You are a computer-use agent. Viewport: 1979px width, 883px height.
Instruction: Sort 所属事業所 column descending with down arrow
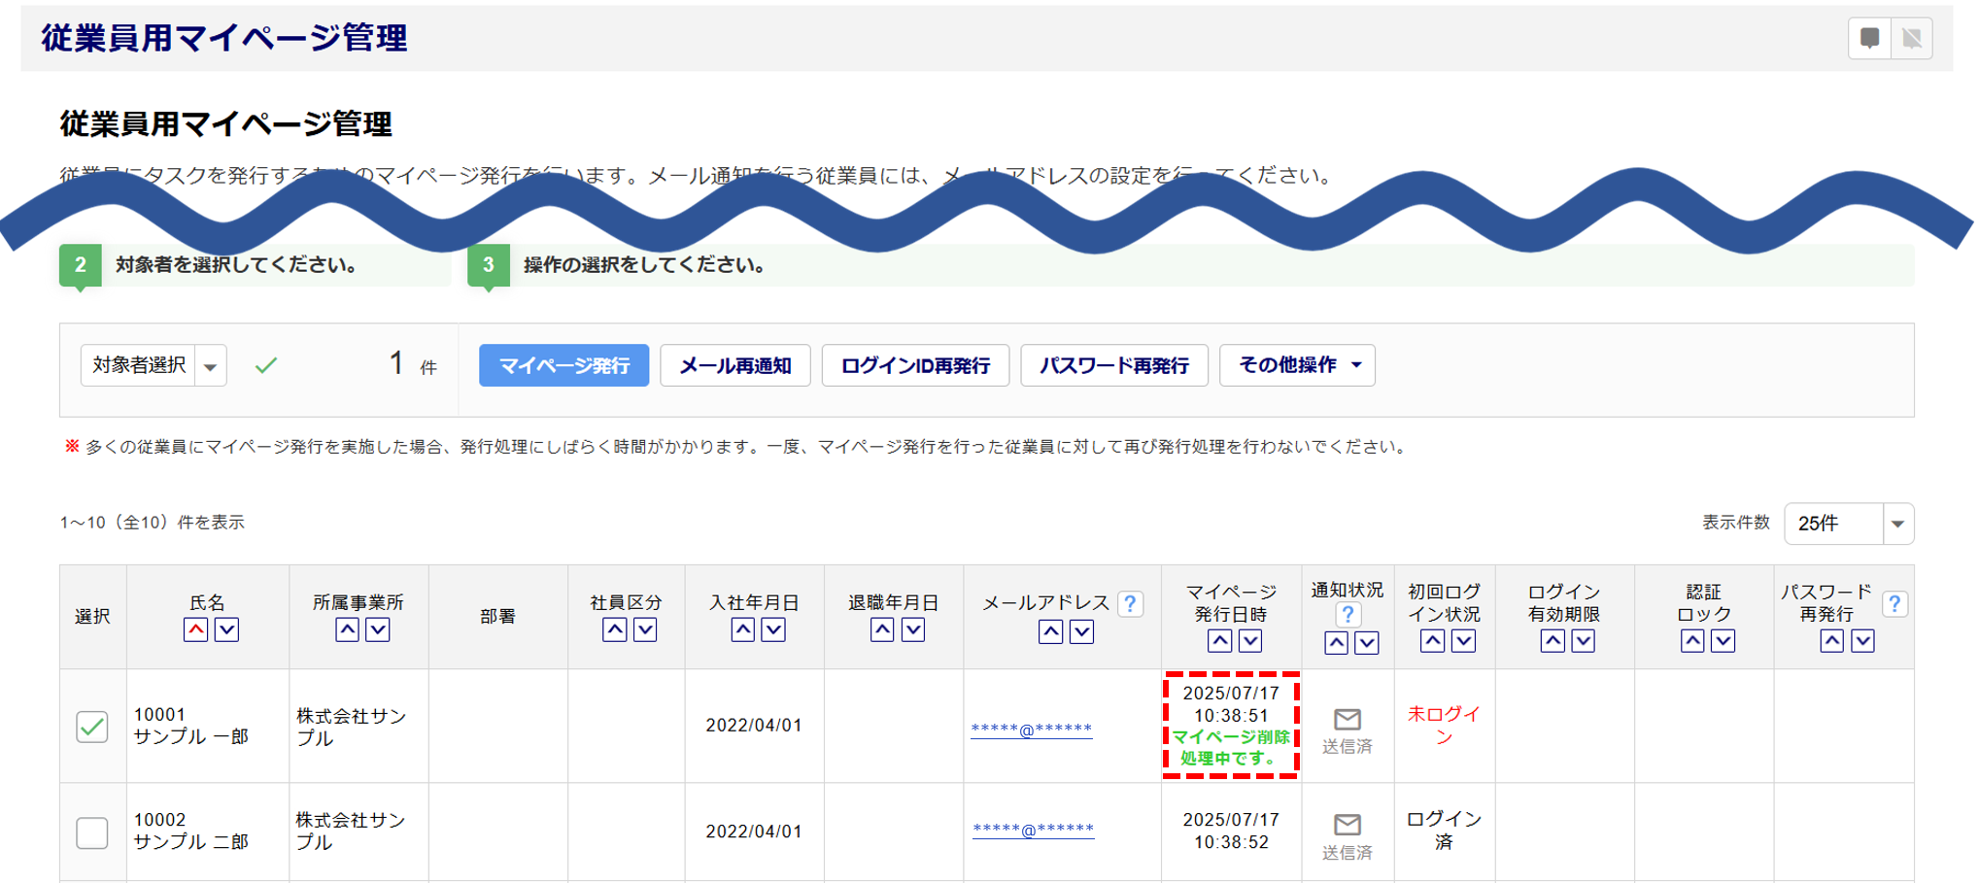click(x=378, y=629)
